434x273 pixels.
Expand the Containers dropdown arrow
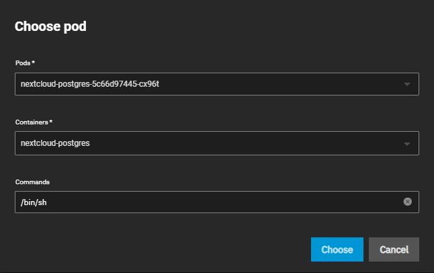click(407, 144)
